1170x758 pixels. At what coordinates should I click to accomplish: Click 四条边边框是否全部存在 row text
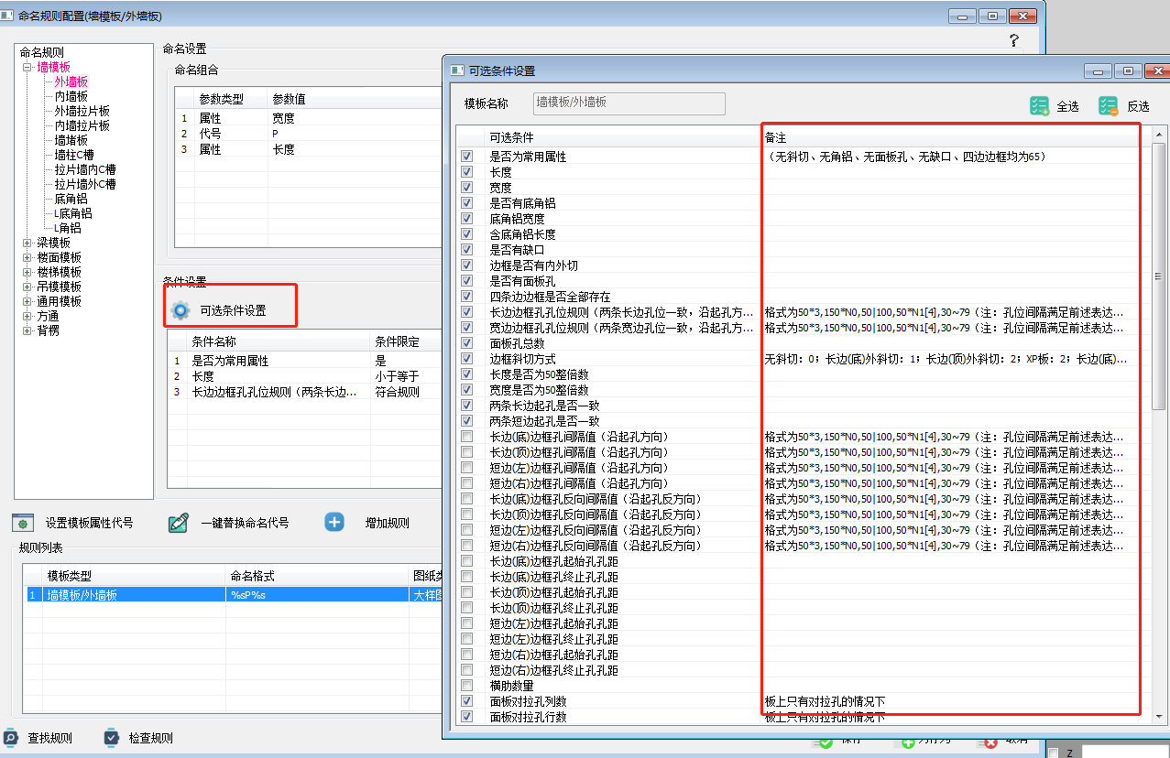tap(550, 297)
